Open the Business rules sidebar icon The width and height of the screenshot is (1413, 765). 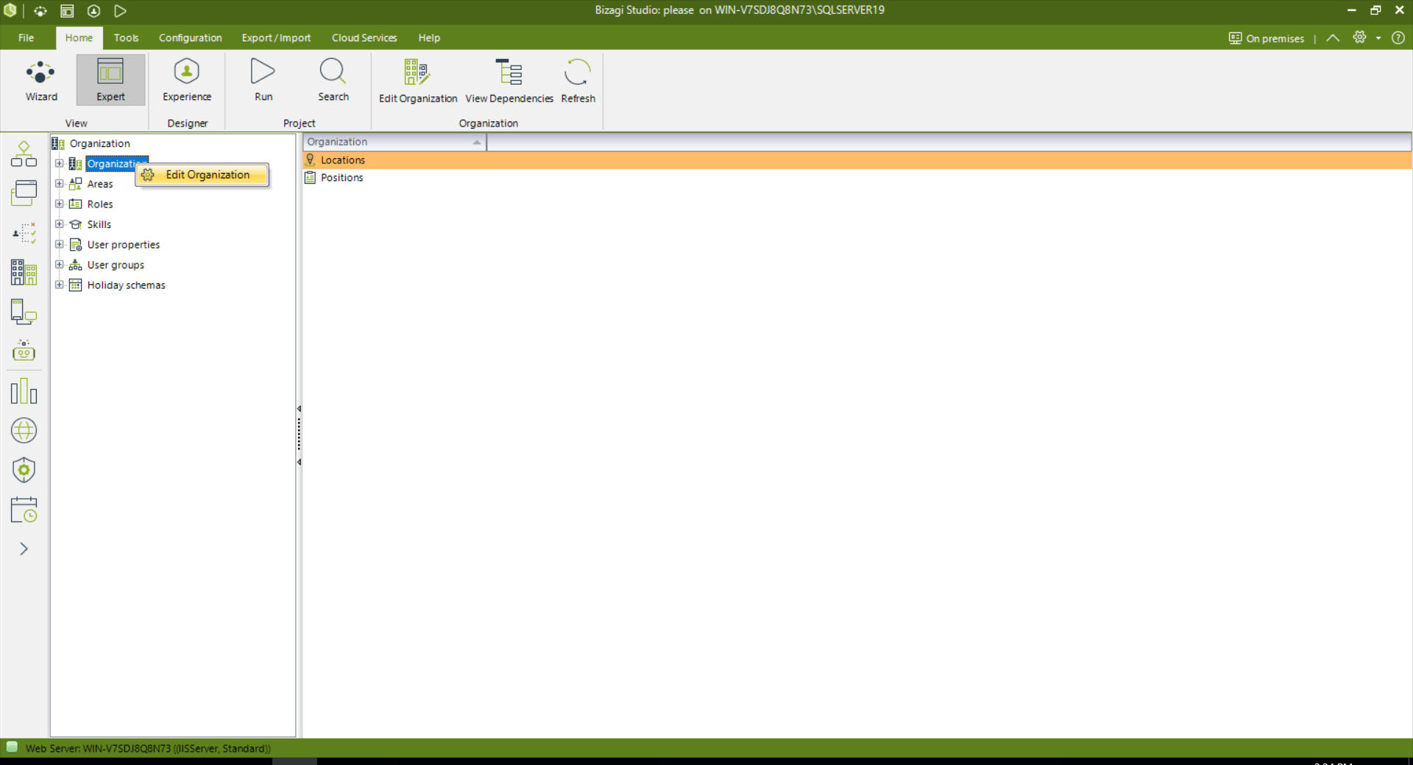coord(24,232)
